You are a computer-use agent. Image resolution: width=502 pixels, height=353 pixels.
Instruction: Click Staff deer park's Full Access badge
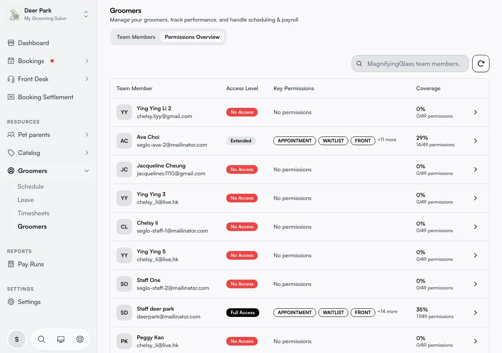243,313
